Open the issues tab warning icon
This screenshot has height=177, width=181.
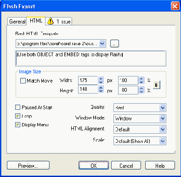click(x=51, y=21)
